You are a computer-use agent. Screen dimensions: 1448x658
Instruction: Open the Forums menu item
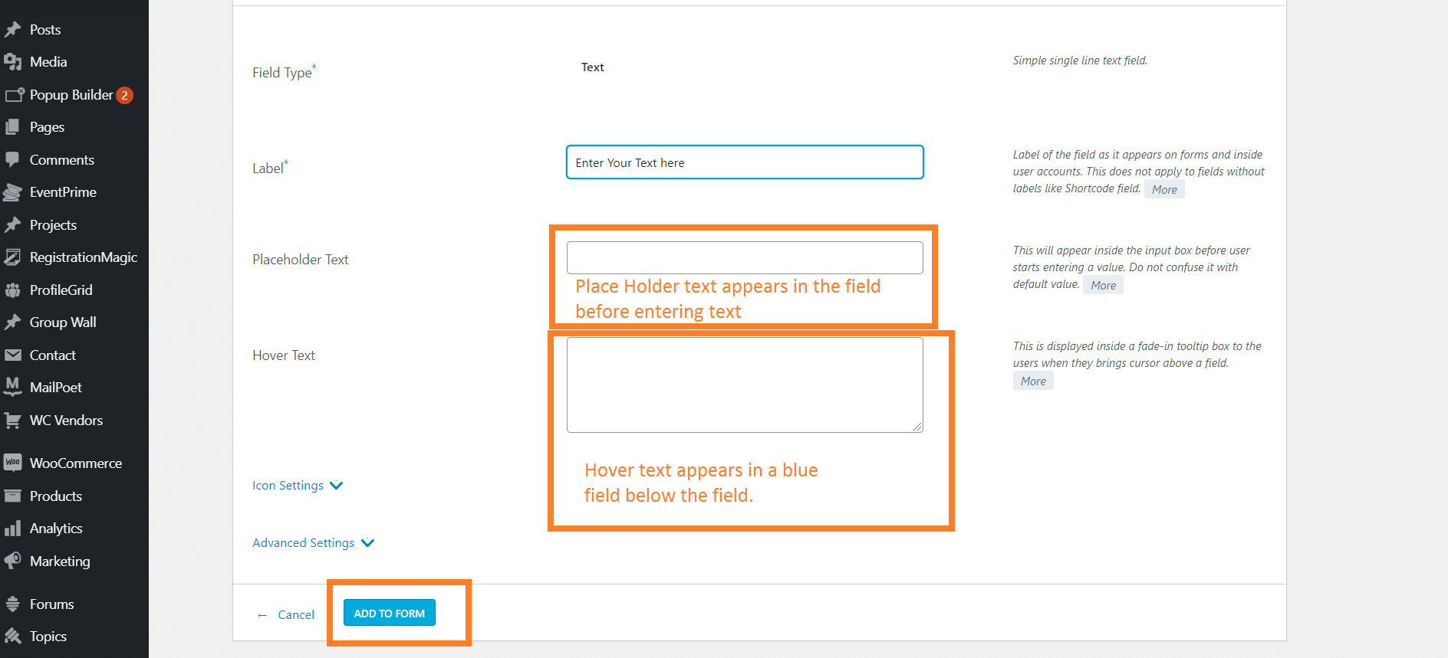[x=51, y=604]
